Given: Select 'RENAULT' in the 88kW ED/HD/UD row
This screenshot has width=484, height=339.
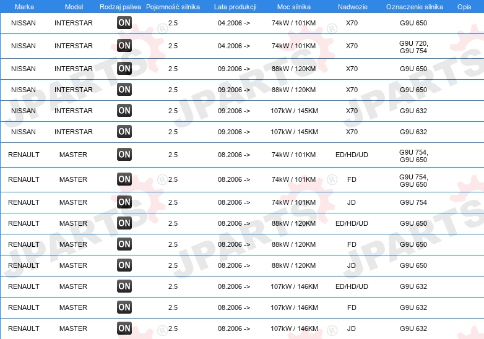Looking at the screenshot, I should tap(24, 223).
